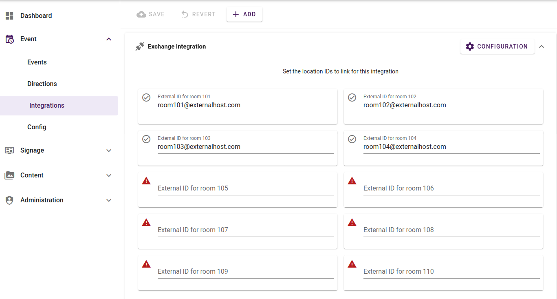
Task: Click the Content image library icon
Action: coord(9,175)
